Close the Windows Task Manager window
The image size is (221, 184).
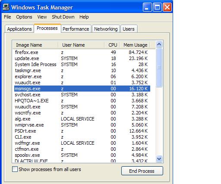(x=167, y=7)
